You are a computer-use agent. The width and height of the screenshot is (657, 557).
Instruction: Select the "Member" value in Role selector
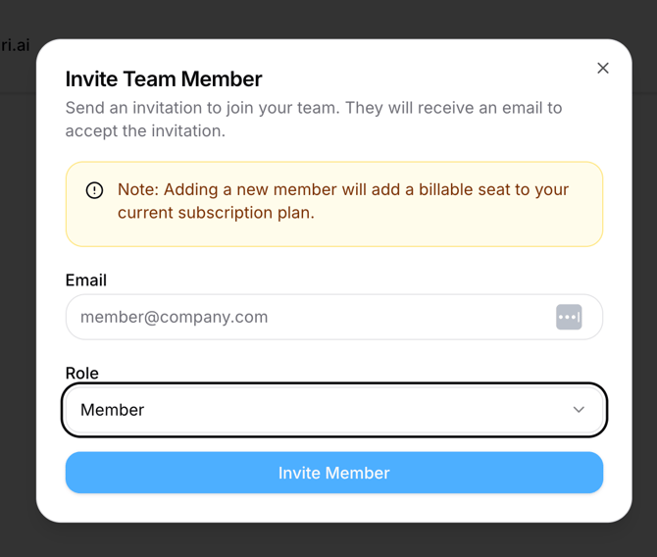[113, 410]
